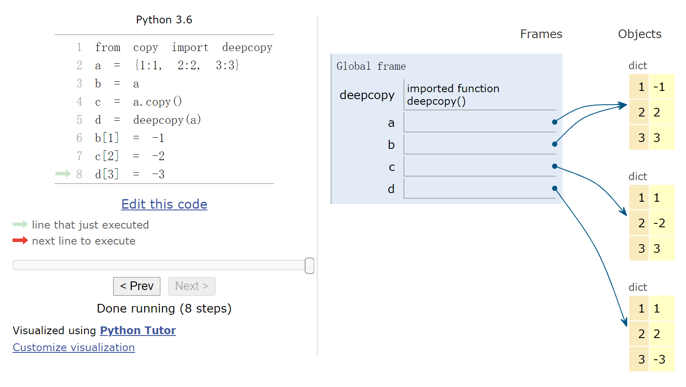Click the green arrow in the legend
686x387 pixels.
tap(20, 224)
